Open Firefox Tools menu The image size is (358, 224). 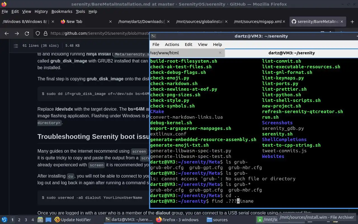pyautogui.click(x=80, y=11)
